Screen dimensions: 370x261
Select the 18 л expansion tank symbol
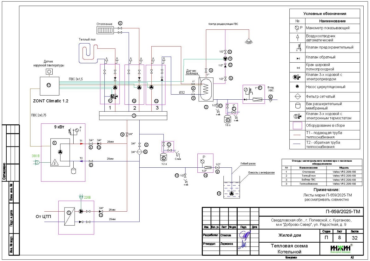227,119
